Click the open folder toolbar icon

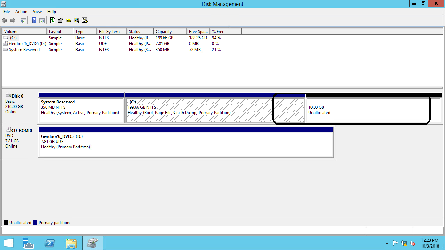coord(68,20)
